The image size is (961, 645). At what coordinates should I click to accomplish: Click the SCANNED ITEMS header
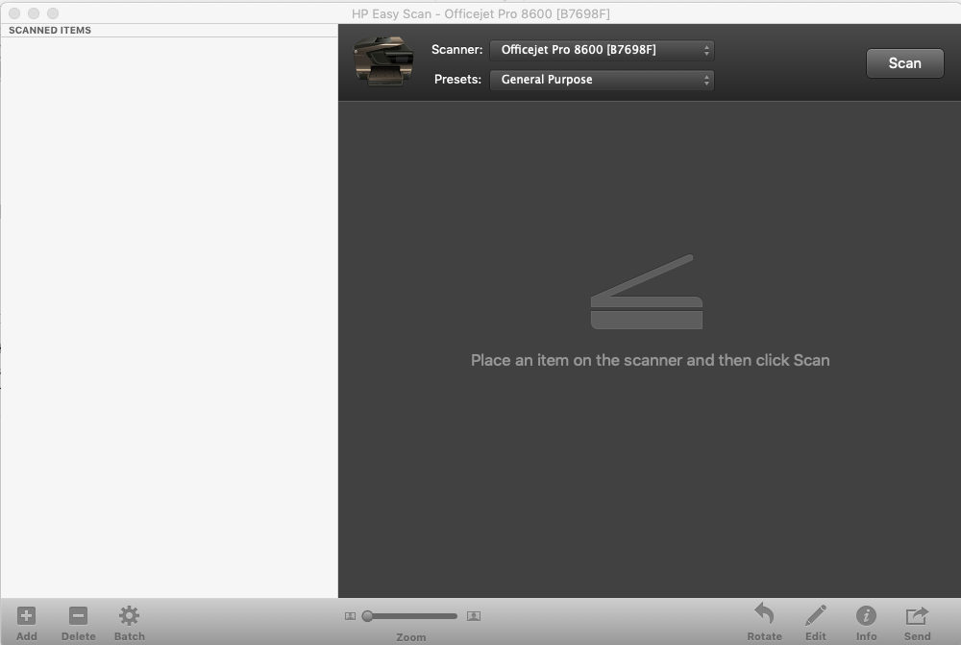[x=50, y=30]
